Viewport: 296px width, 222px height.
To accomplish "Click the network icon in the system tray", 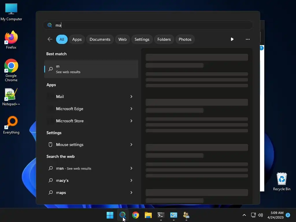I will (x=253, y=215).
